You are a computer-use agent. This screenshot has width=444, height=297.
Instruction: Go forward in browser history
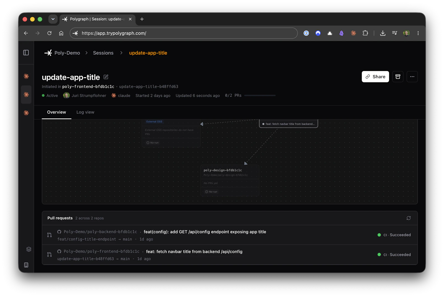point(38,33)
